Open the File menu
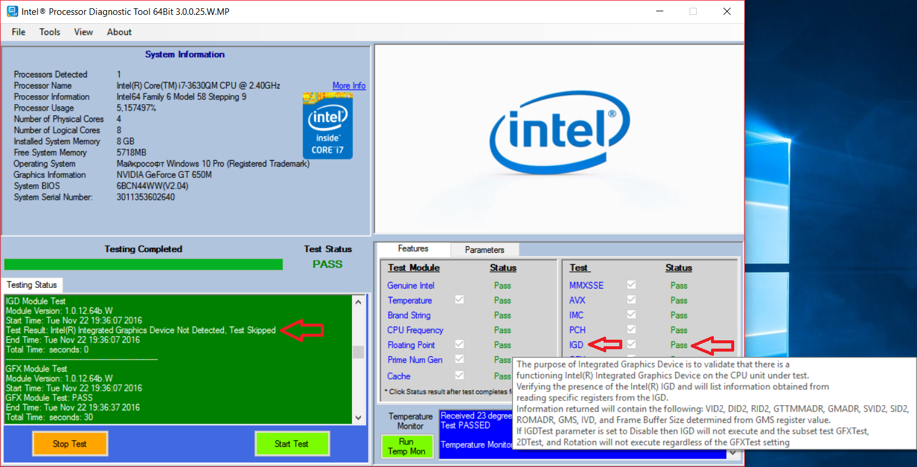Screen dimensions: 917x467 point(18,32)
